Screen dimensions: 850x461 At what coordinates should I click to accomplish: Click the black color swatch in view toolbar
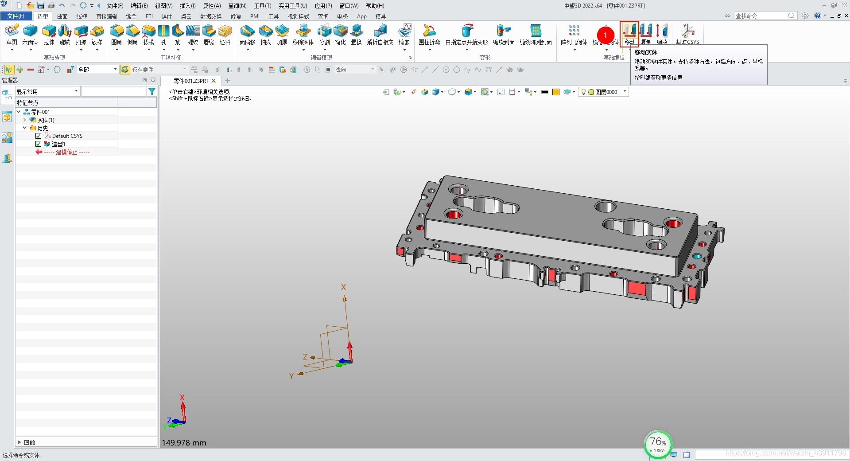[545, 92]
